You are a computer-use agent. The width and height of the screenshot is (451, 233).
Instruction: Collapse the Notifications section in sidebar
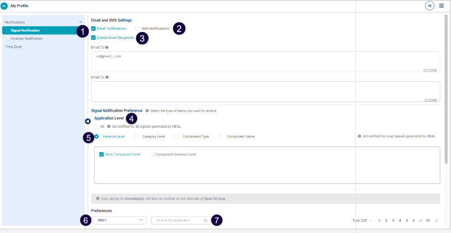81,22
